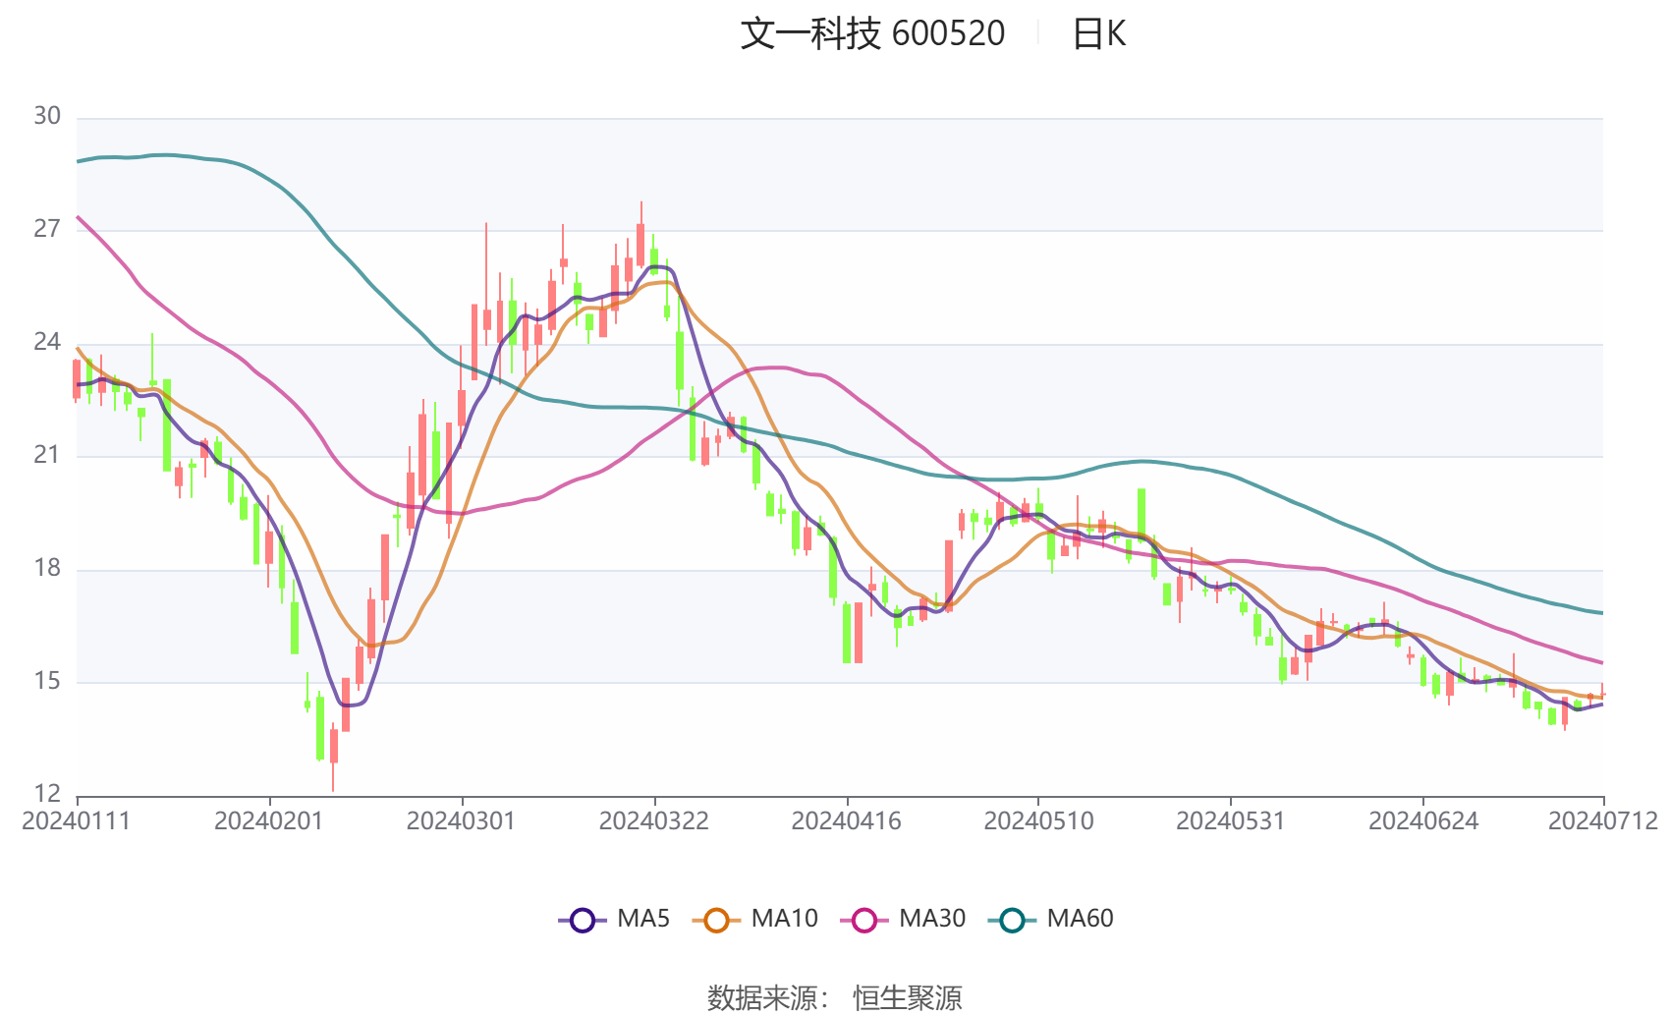Click the 20240712 x-axis date label

[1603, 821]
